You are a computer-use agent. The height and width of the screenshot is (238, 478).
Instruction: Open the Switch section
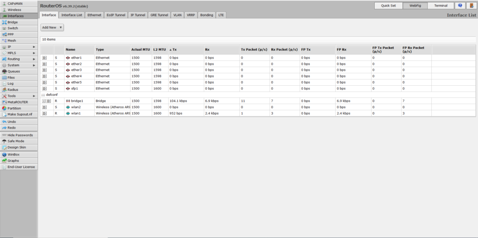[x=19, y=28]
